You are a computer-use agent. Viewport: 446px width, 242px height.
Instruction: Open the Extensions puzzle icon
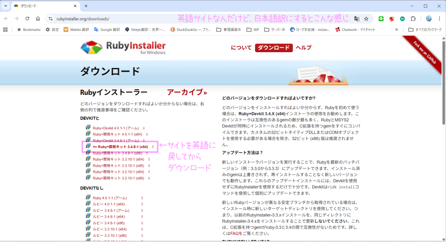[x=413, y=19]
